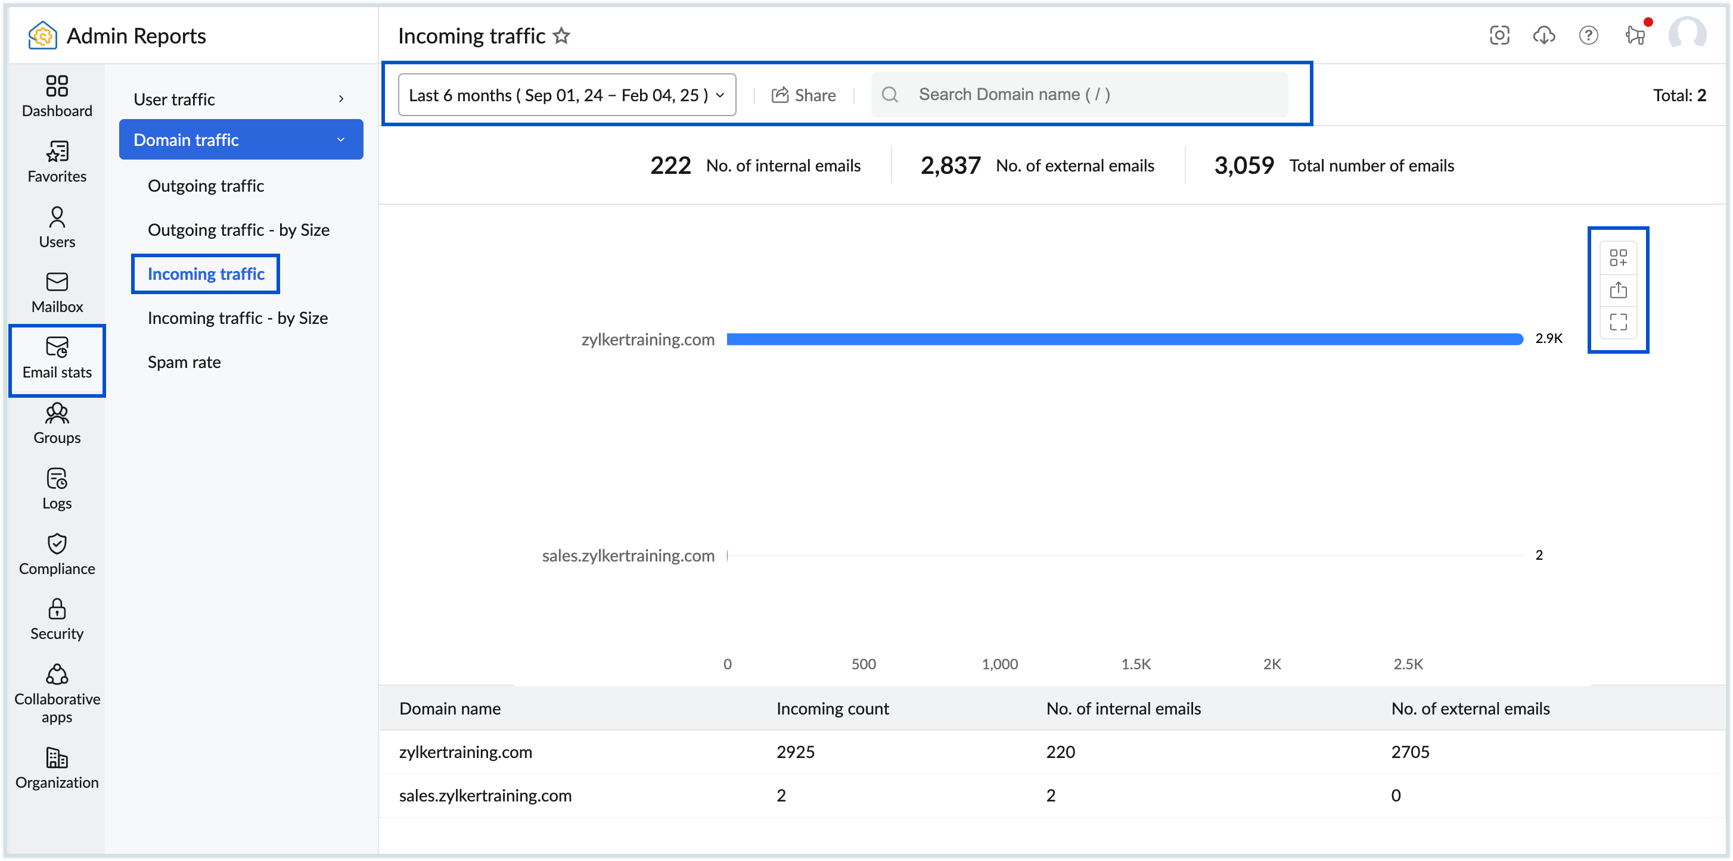The image size is (1733, 861).
Task: Open the Mailbox reports section
Action: (x=57, y=291)
